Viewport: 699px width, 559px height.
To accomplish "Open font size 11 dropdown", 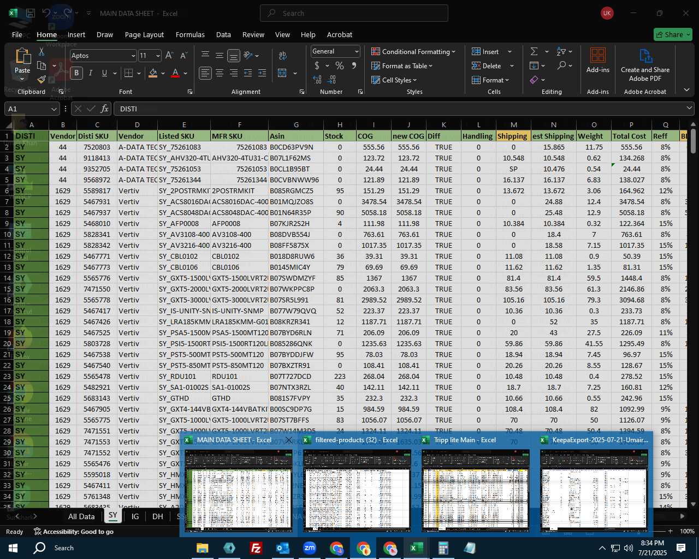I will pos(158,56).
